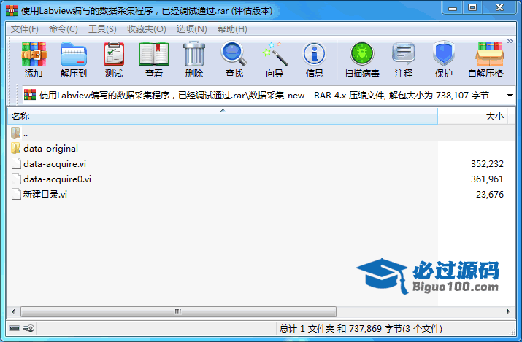522x342 pixels.
Task: Run 扫描病毒 (Virus Scan) icon
Action: point(361,59)
